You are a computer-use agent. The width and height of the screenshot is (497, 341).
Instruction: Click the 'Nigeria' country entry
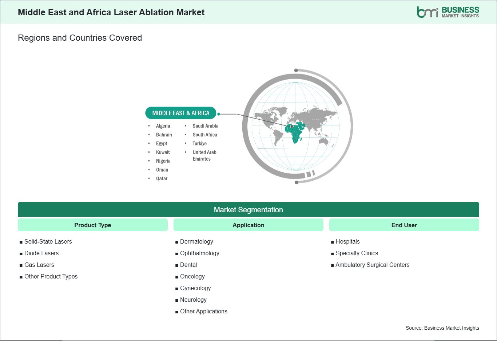point(163,161)
